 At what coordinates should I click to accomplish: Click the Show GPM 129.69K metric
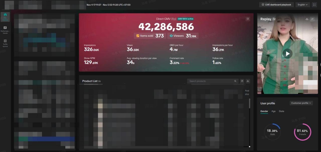(91, 61)
